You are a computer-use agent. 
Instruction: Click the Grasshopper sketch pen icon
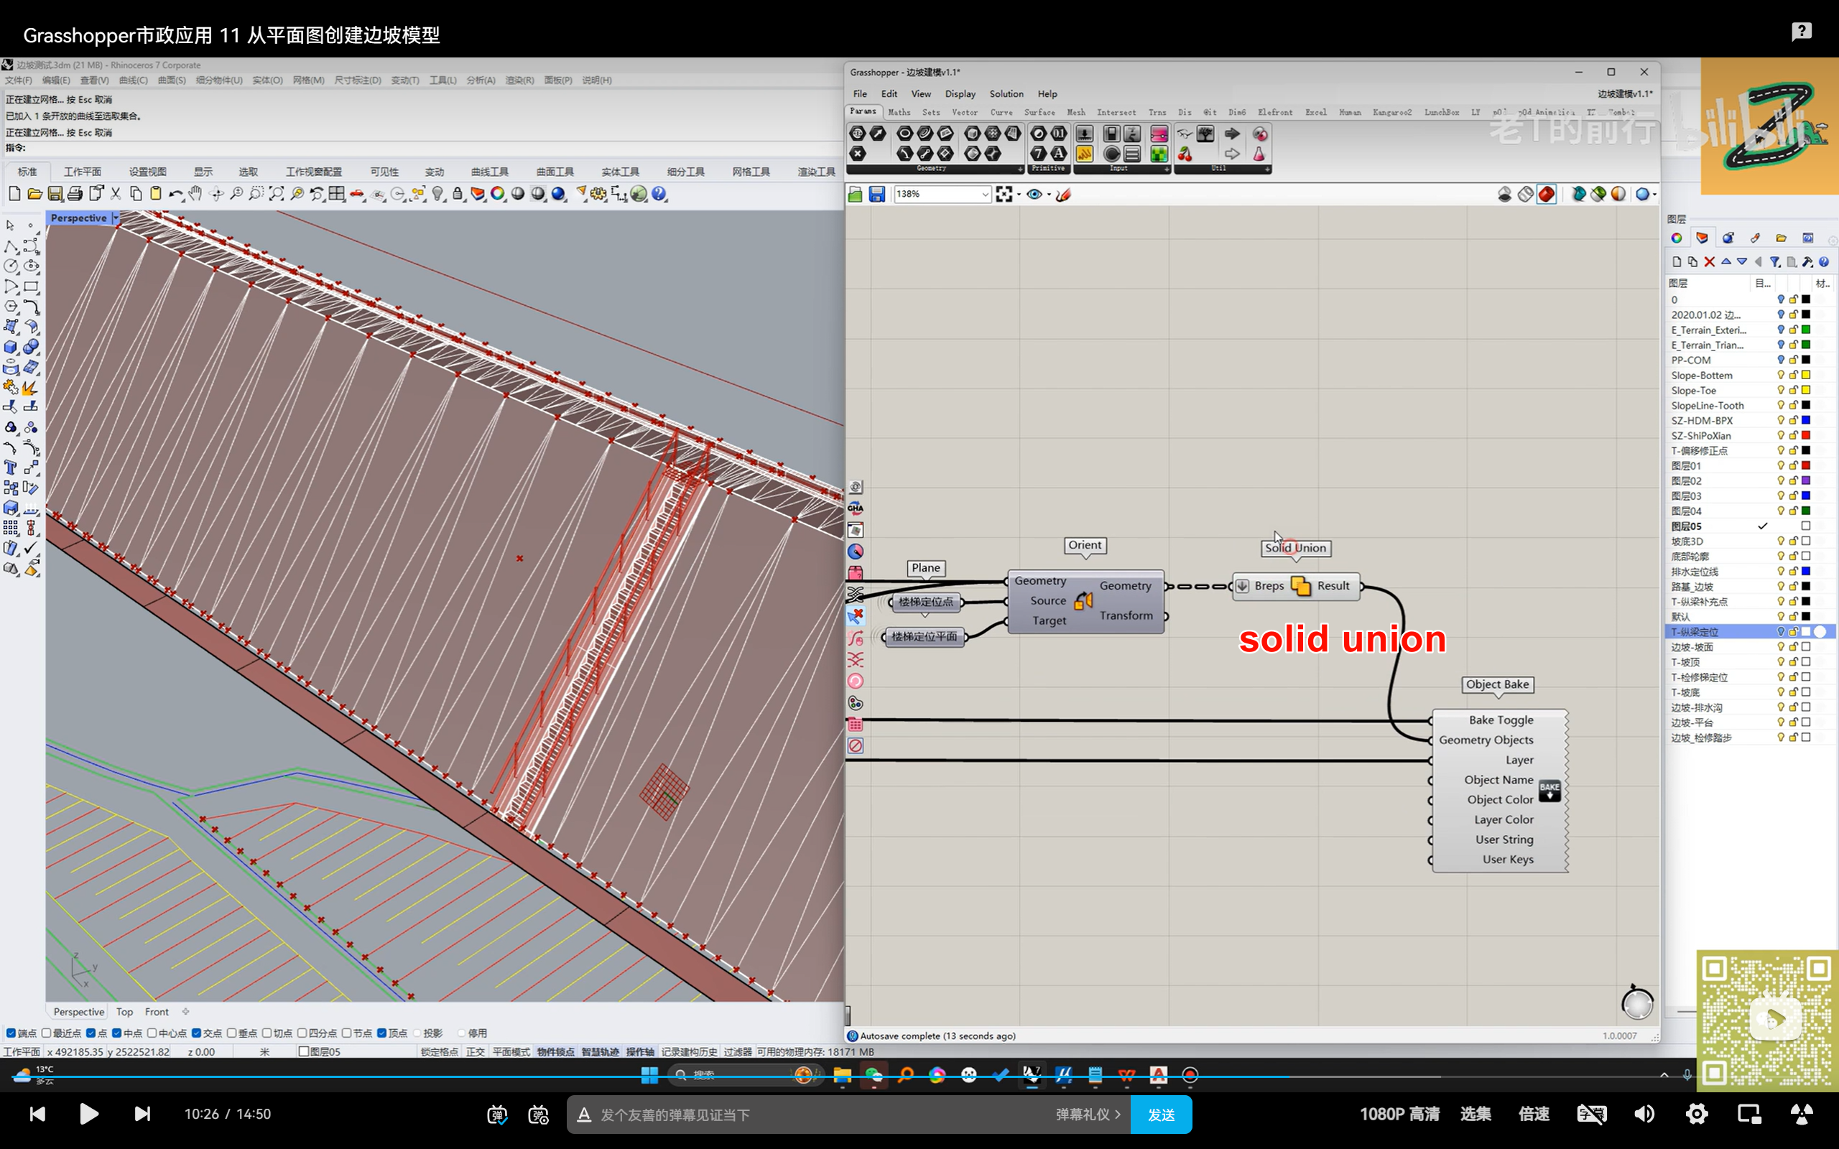[x=1063, y=195]
